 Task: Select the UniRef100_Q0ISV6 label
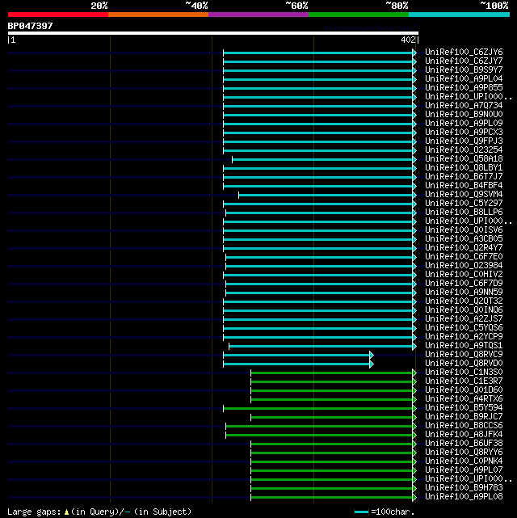464,230
